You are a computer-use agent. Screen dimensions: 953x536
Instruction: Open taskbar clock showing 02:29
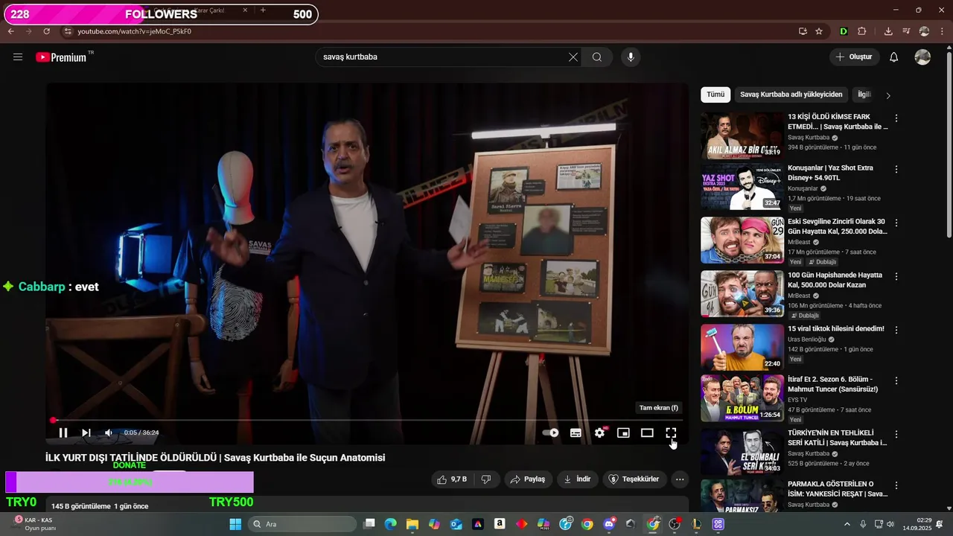click(x=917, y=524)
